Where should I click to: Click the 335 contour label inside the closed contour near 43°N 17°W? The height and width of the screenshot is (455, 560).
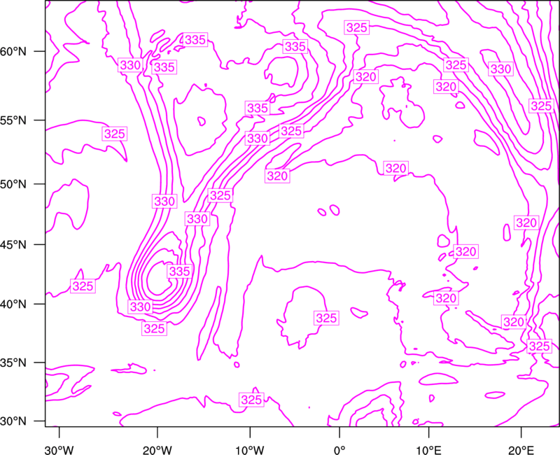(x=180, y=272)
